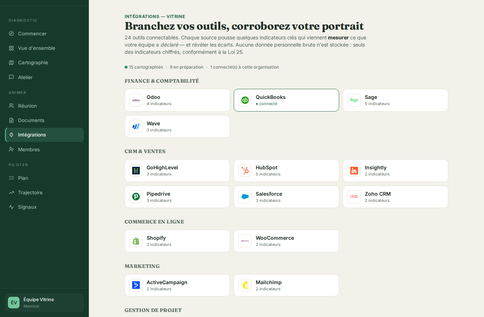Click the green Pipedrive logo
This screenshot has height=317, width=484.
[x=136, y=197]
